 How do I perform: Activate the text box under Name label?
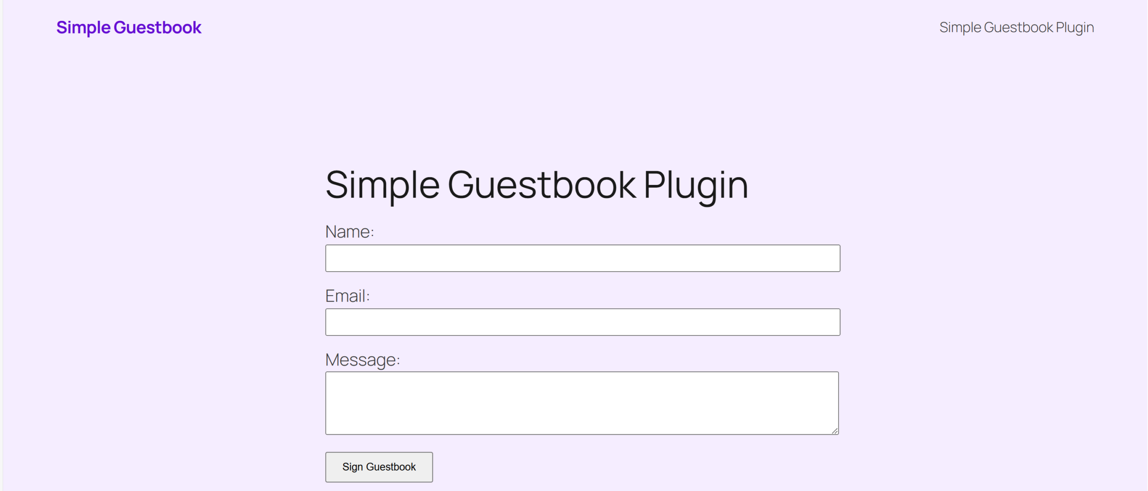click(x=582, y=258)
